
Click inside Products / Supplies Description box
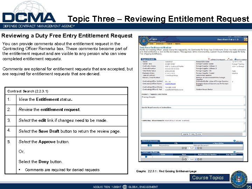(193, 101)
